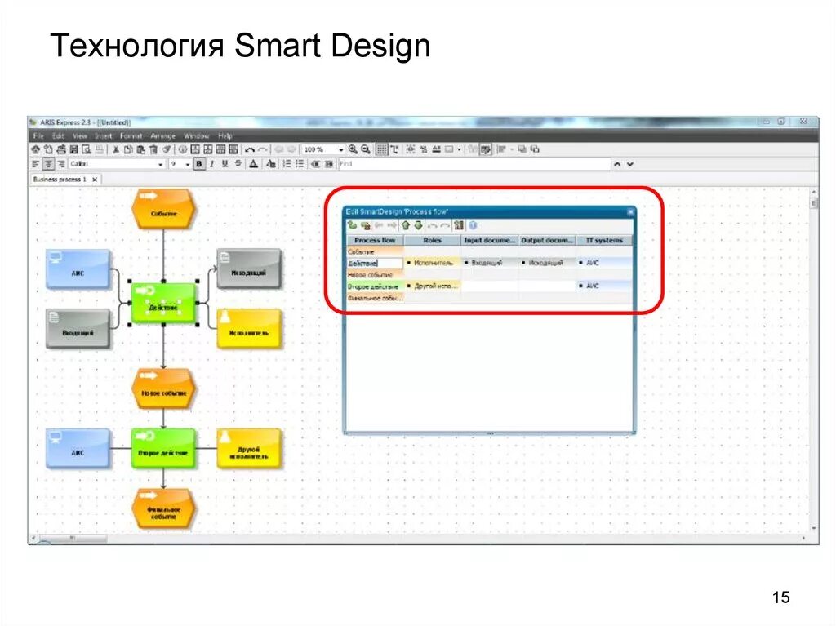Toggle Underline formatting
The image size is (836, 626).
tap(225, 164)
